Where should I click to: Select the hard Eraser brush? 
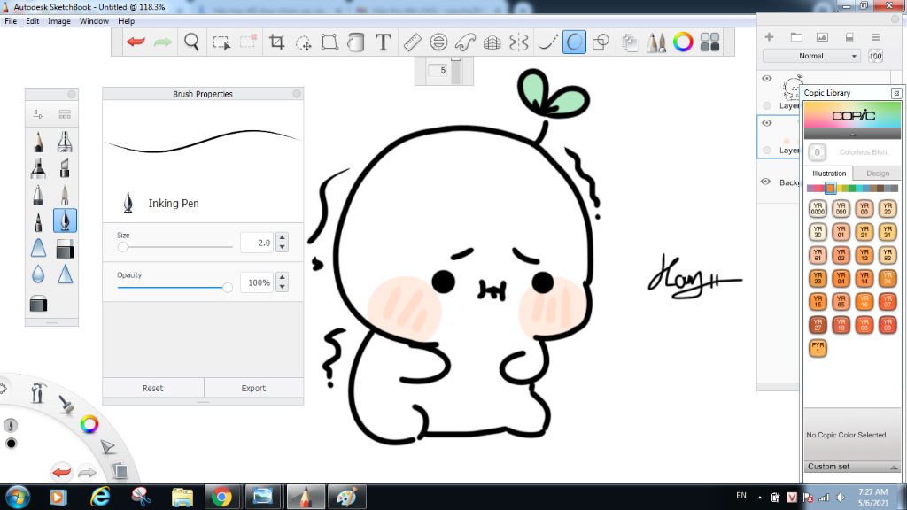(65, 249)
